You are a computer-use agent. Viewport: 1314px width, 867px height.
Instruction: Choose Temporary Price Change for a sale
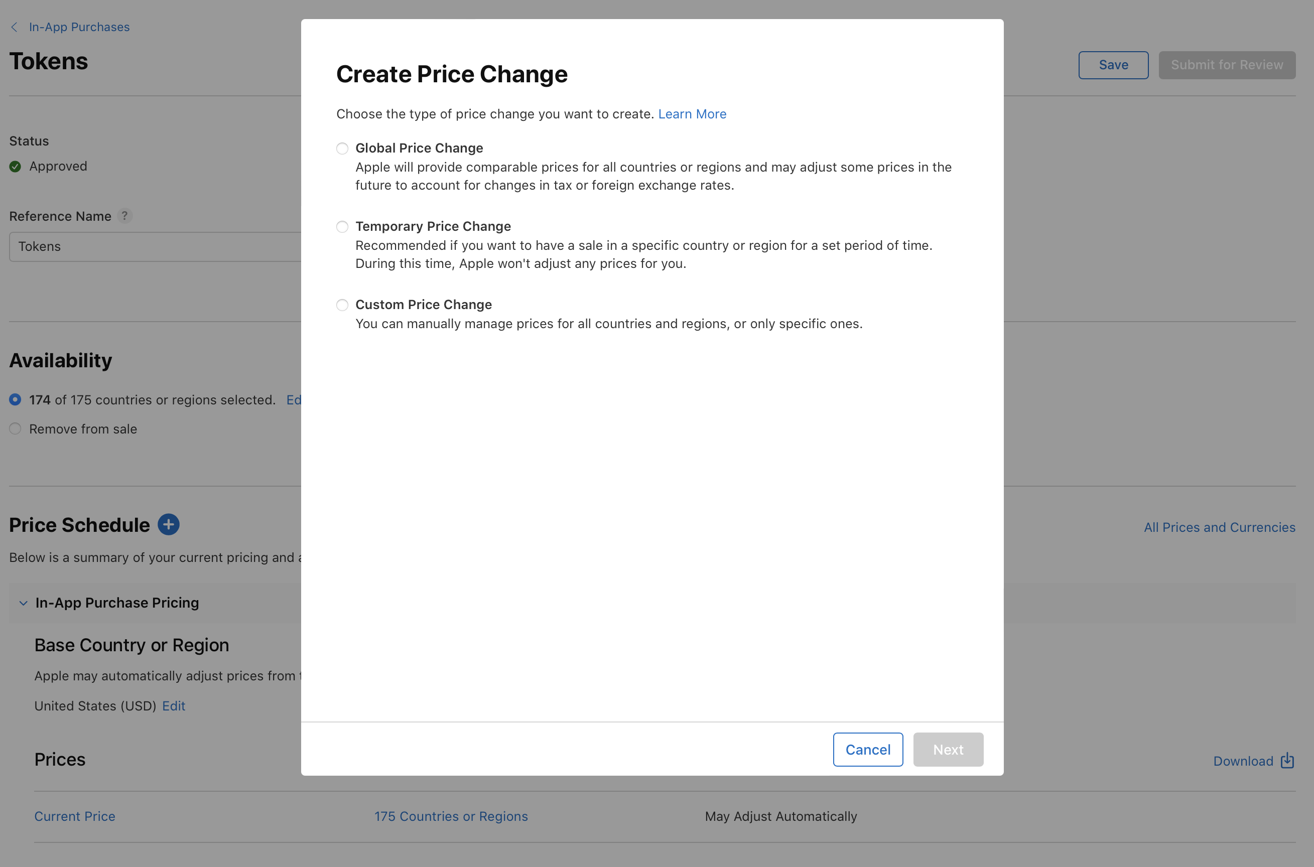click(342, 227)
